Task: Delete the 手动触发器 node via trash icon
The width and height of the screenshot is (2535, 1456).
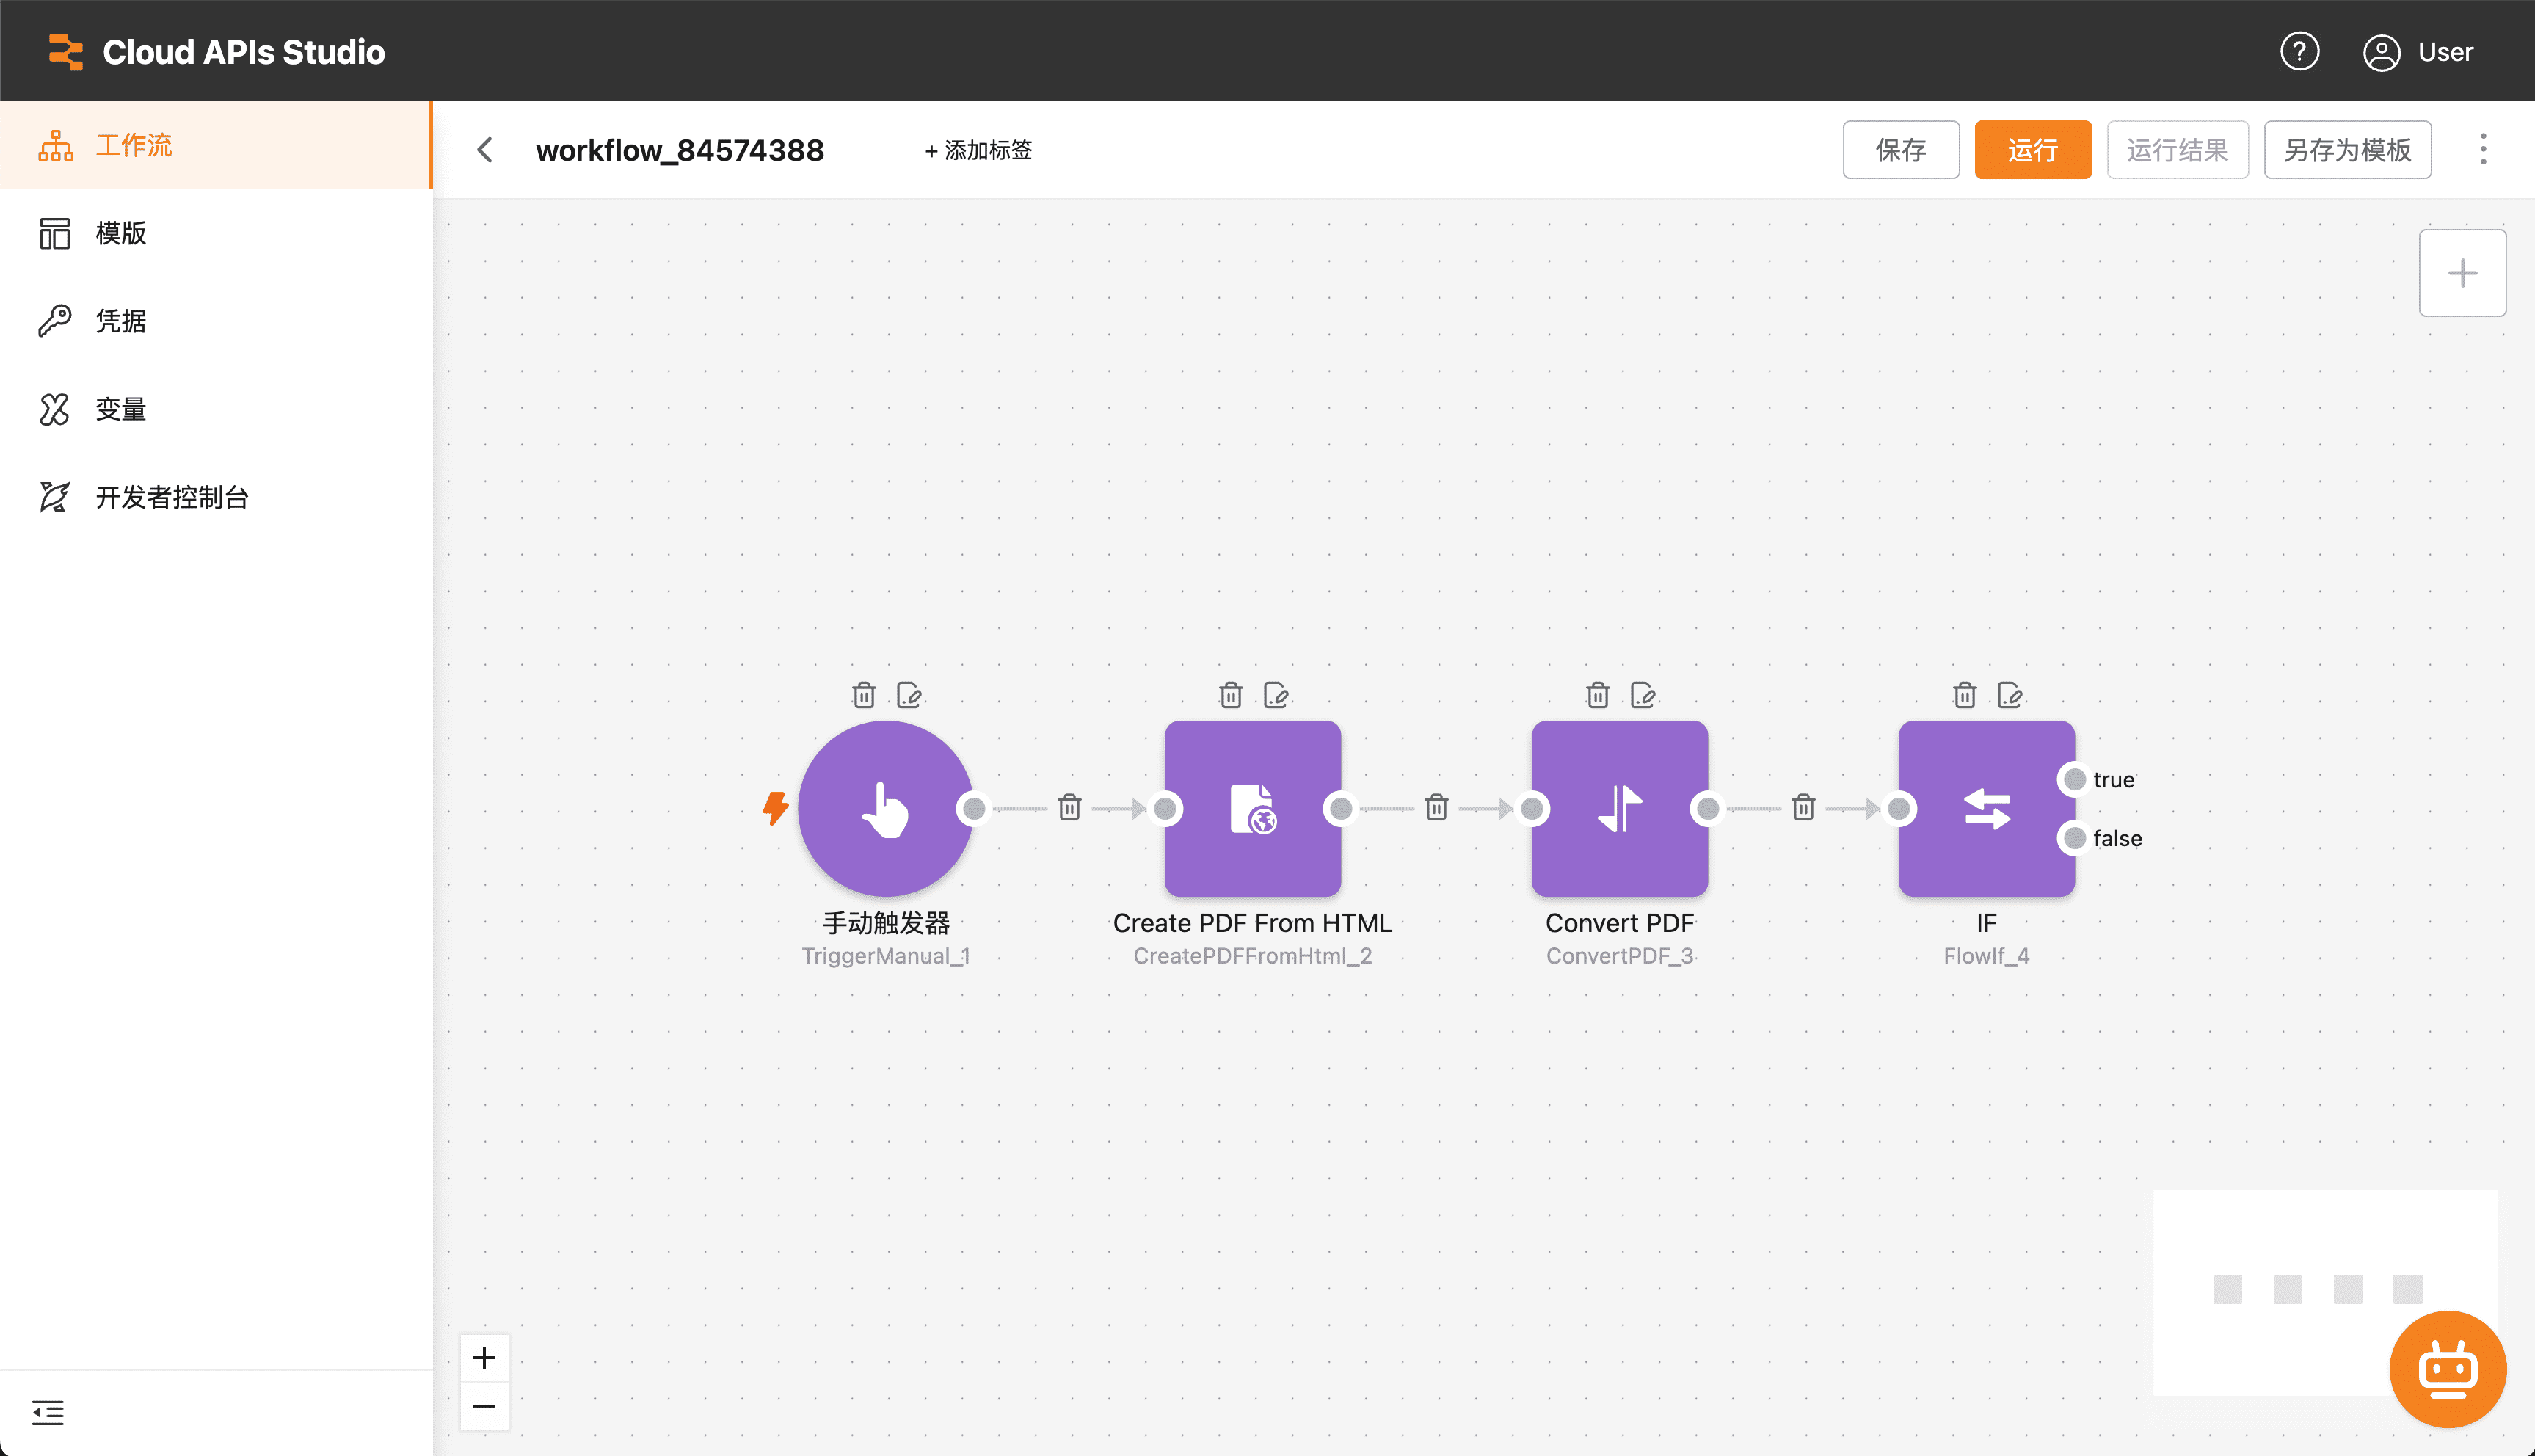Action: pos(864,694)
